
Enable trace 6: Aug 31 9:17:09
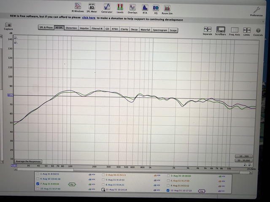[x=168, y=181]
